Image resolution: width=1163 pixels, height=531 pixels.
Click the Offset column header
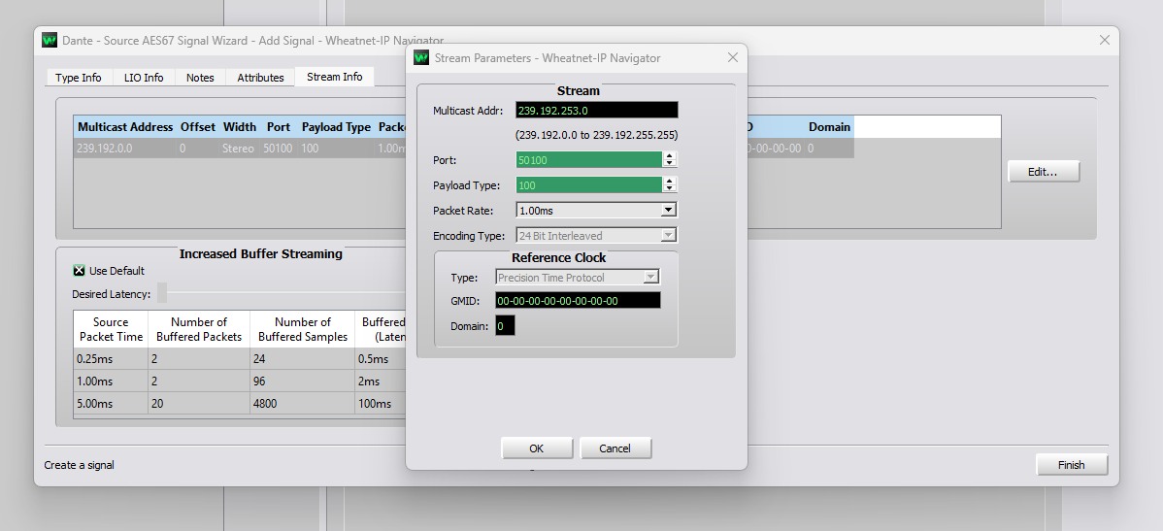198,127
